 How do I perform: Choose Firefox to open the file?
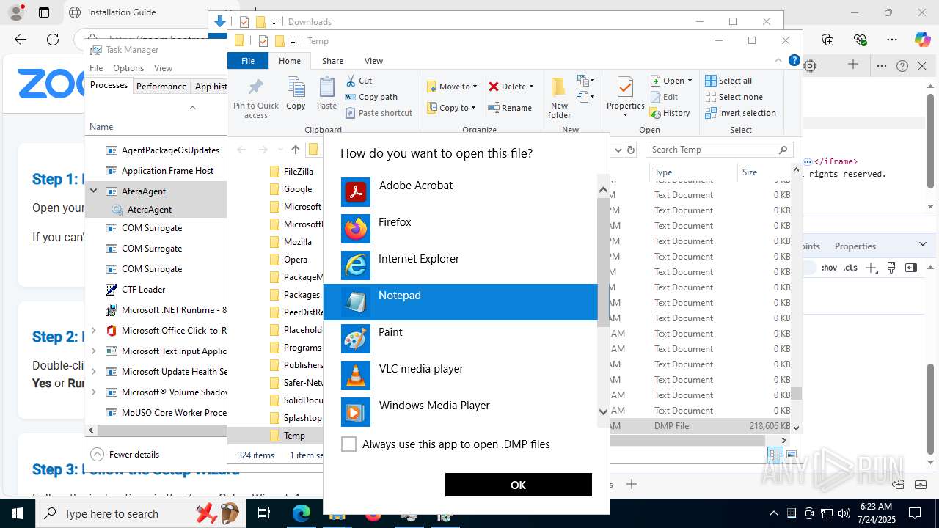(x=461, y=229)
